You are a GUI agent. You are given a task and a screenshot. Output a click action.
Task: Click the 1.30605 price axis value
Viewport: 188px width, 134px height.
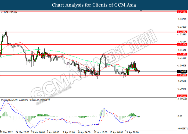(182, 66)
